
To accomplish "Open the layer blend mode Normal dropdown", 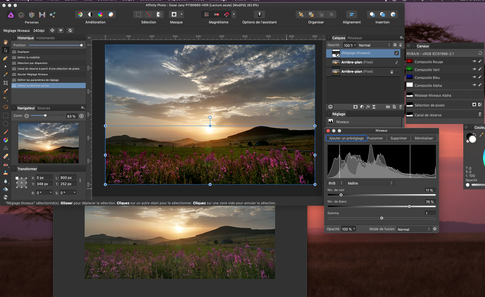I will click(x=374, y=45).
